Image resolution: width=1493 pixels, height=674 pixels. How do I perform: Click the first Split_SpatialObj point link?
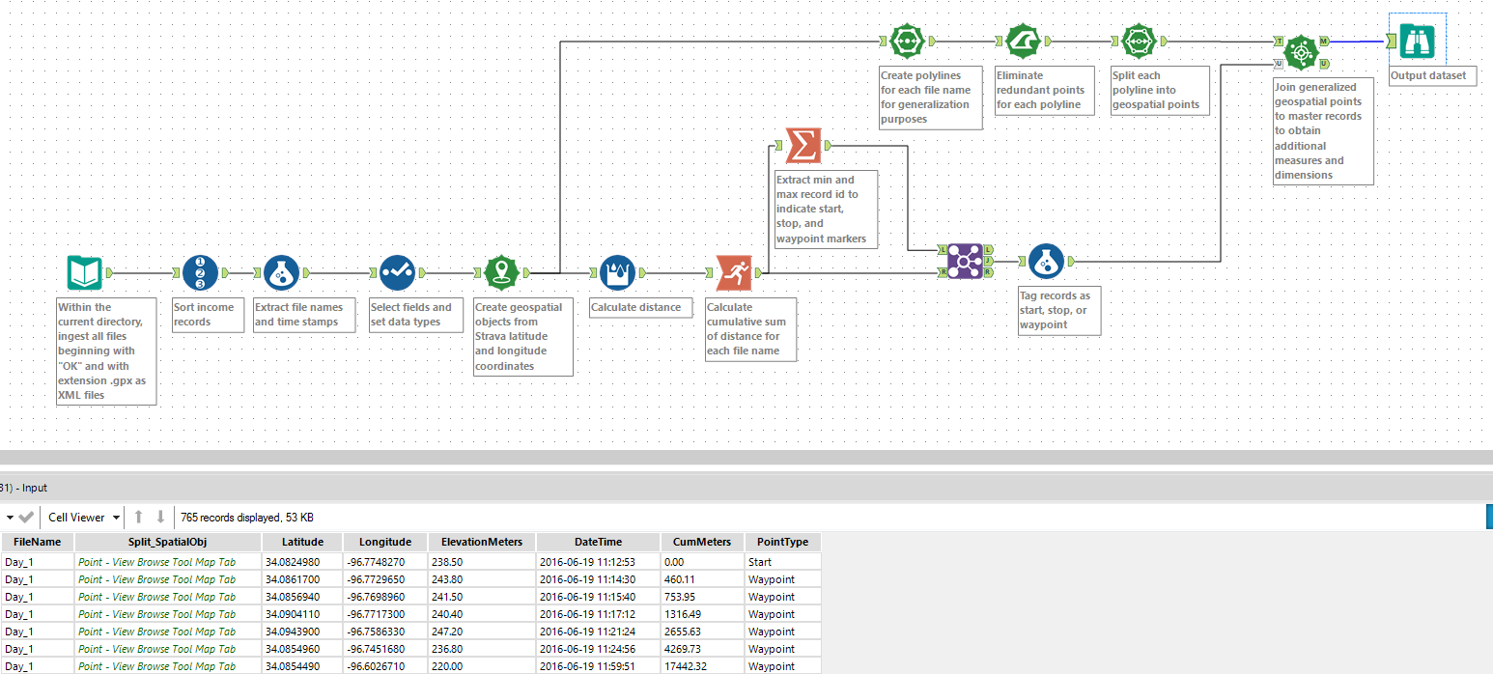156,562
